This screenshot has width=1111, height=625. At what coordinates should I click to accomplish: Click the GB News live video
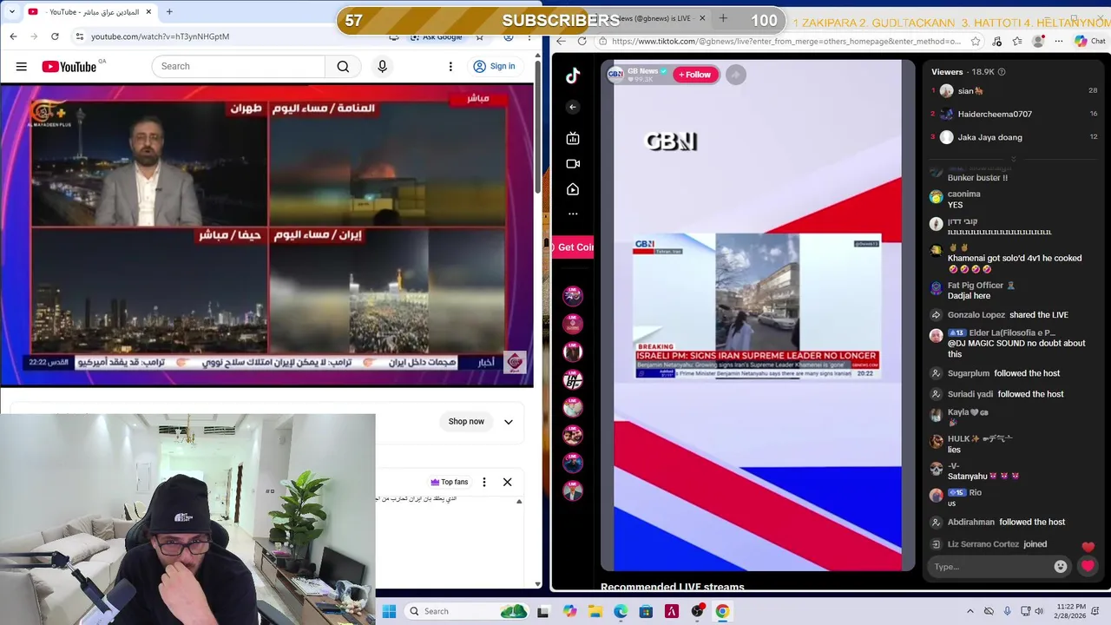[x=757, y=317]
